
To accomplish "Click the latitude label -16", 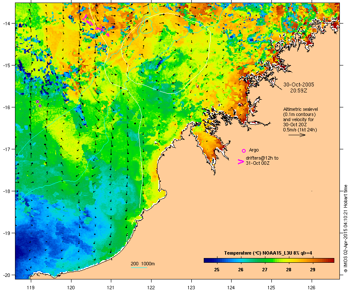I will point(6,107).
